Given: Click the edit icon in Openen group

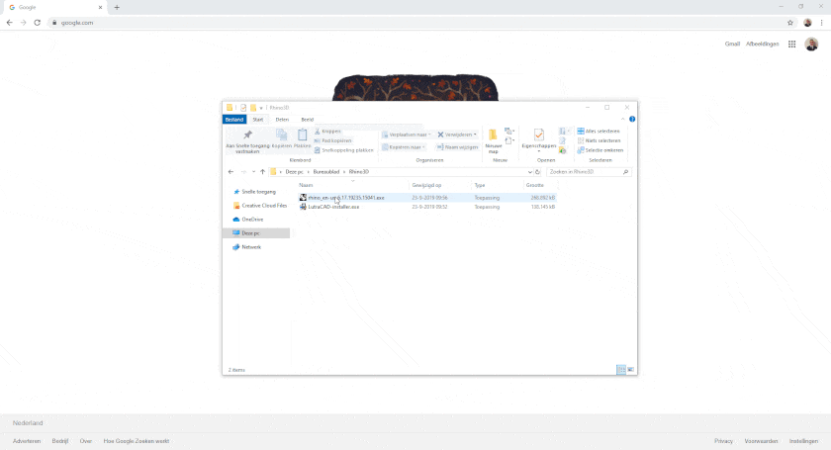Looking at the screenshot, I should click(562, 141).
